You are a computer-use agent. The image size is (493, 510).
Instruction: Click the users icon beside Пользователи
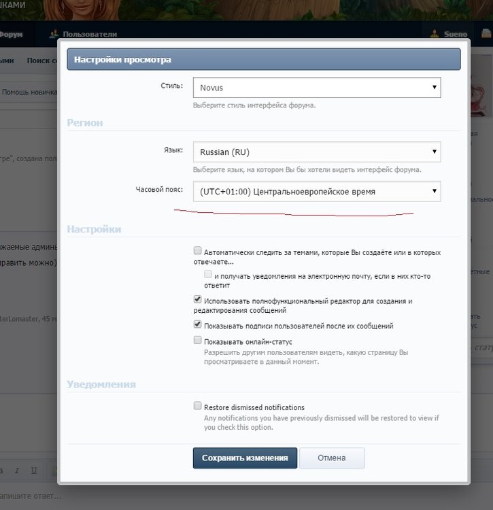click(x=54, y=34)
